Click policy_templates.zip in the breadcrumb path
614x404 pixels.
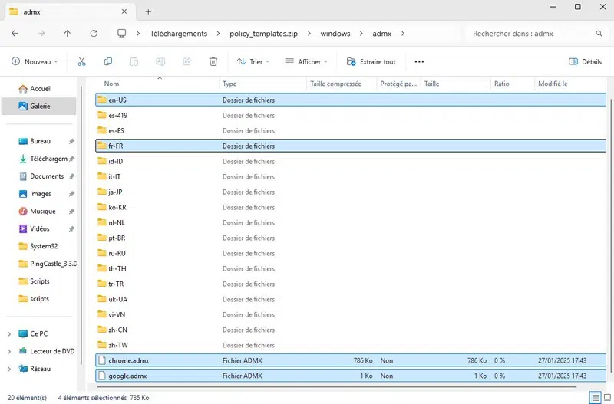click(264, 34)
